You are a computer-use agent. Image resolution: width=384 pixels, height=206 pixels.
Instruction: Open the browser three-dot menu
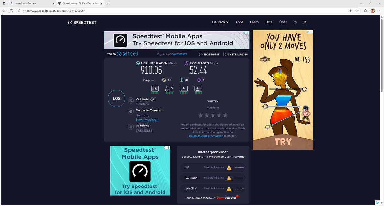380,11
